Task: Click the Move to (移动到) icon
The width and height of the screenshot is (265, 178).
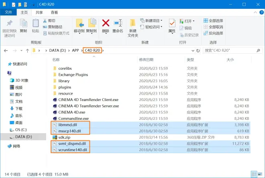Action: coord(79,23)
